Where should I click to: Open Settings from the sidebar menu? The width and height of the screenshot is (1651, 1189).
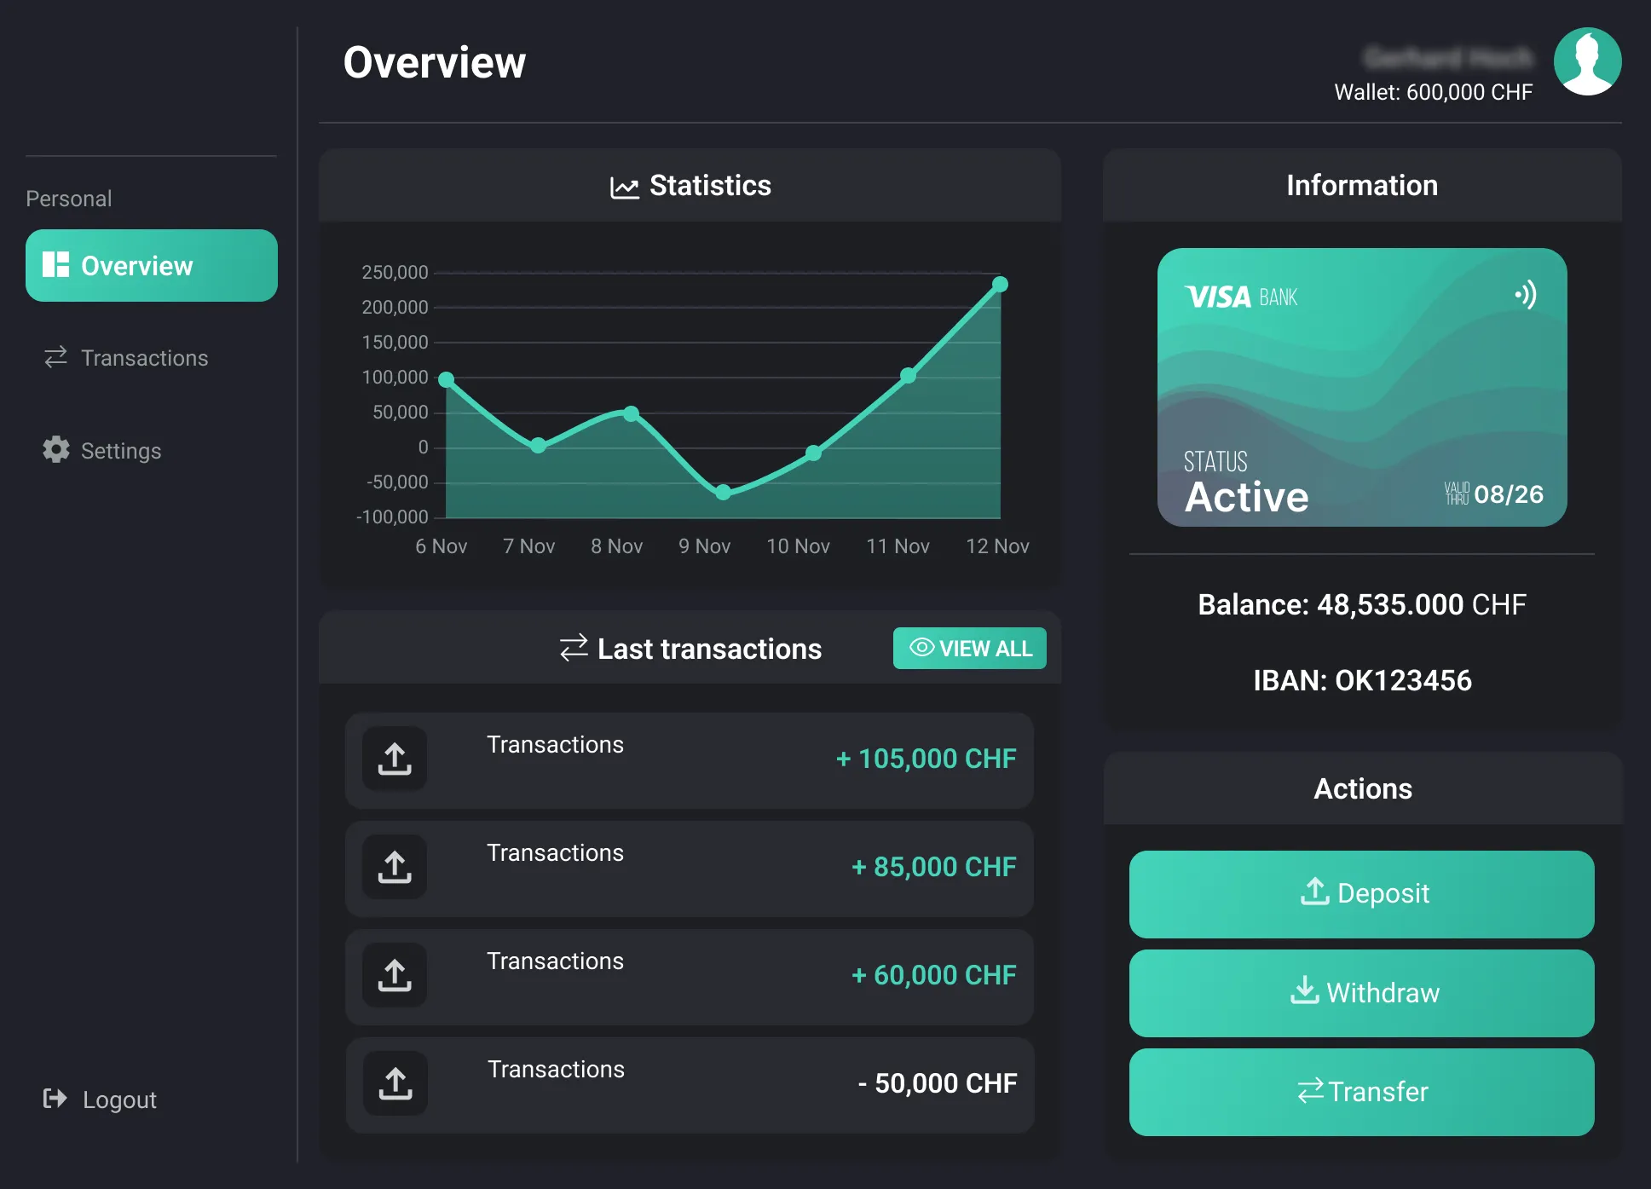120,450
